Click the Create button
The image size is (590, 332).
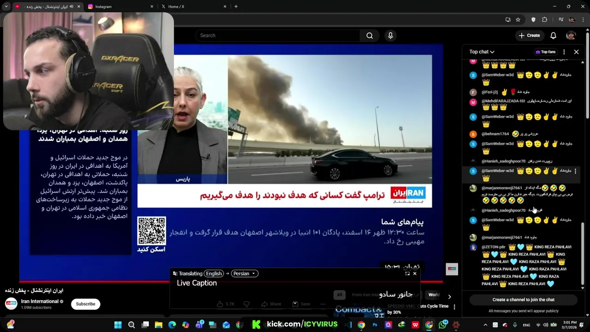(x=529, y=36)
